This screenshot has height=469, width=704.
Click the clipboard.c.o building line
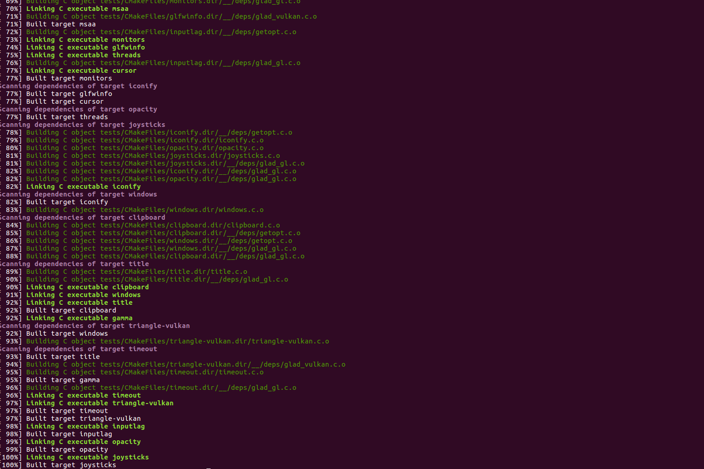152,225
